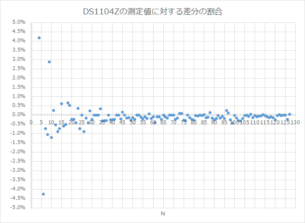Click the positive 0.5% y-axis label
Screen dimensions: 305x223
pos(19,106)
